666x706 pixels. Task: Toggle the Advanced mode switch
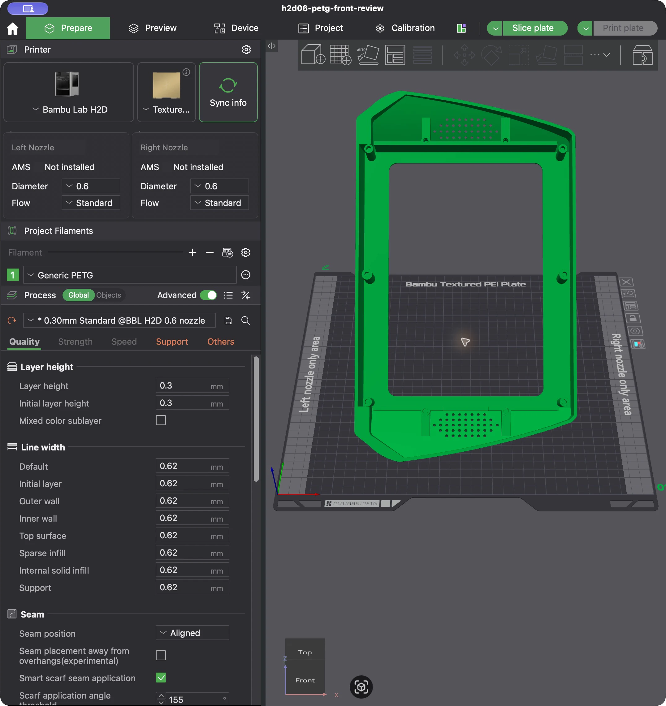[209, 295]
